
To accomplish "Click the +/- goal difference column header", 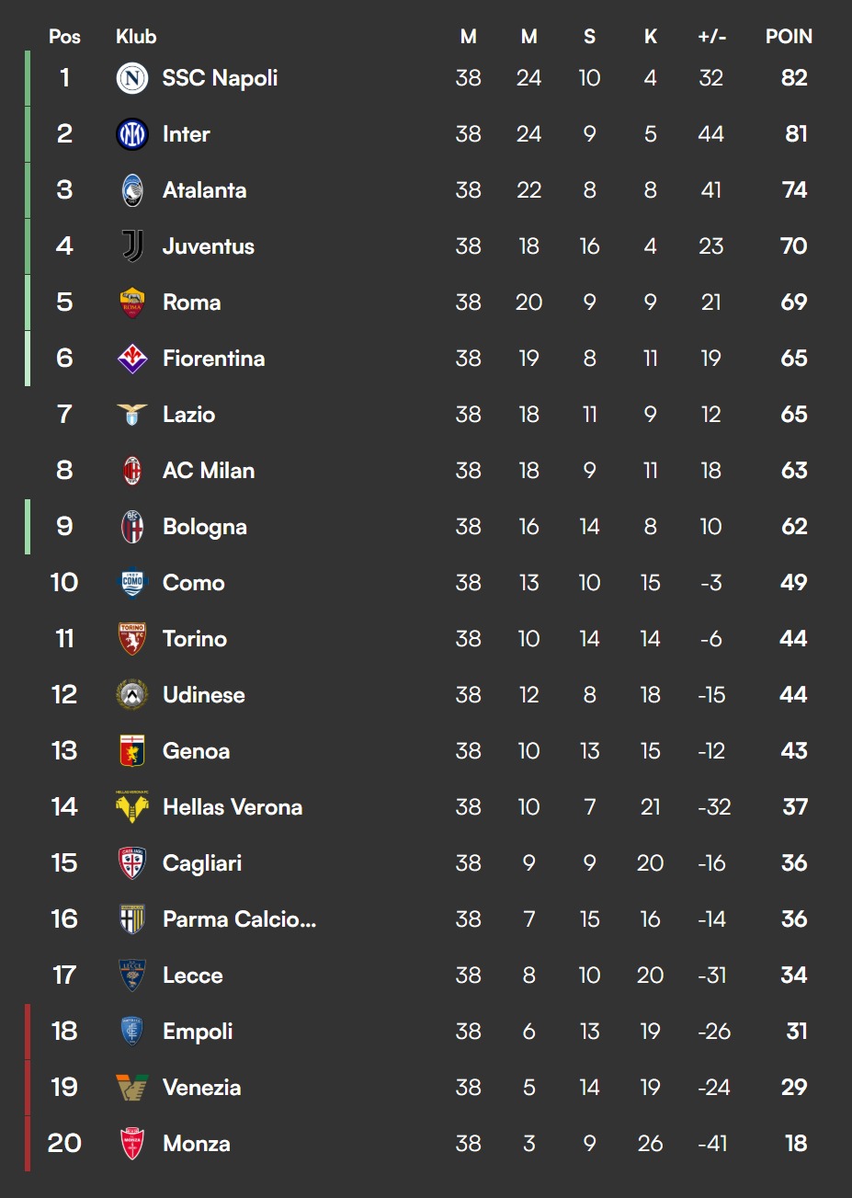I will click(x=711, y=37).
